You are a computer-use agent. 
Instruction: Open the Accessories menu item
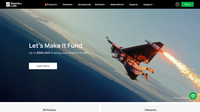pyautogui.click(x=84, y=4)
